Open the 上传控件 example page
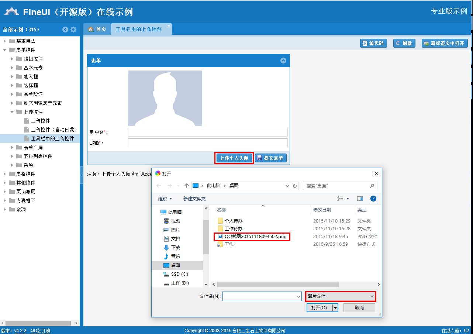Image resolution: width=473 pixels, height=334 pixels. coord(40,121)
